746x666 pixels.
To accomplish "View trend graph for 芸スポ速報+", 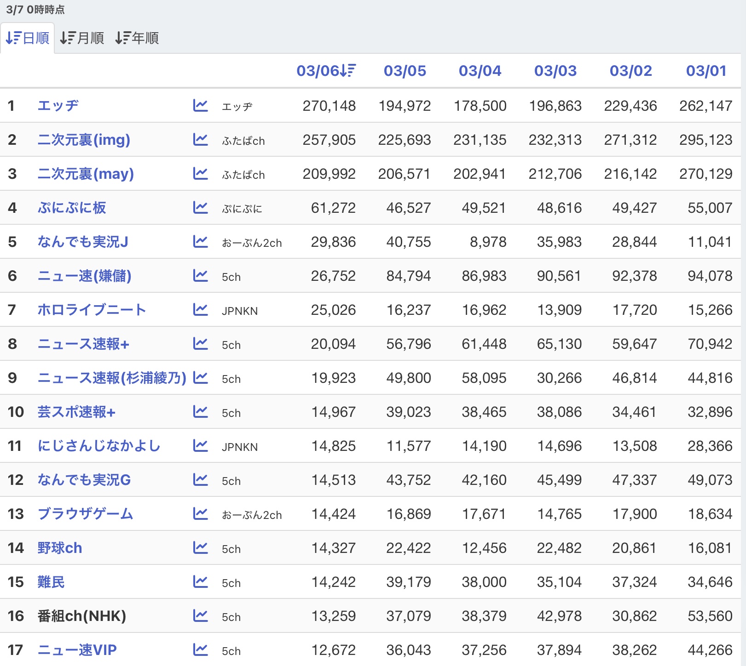I will click(x=200, y=412).
